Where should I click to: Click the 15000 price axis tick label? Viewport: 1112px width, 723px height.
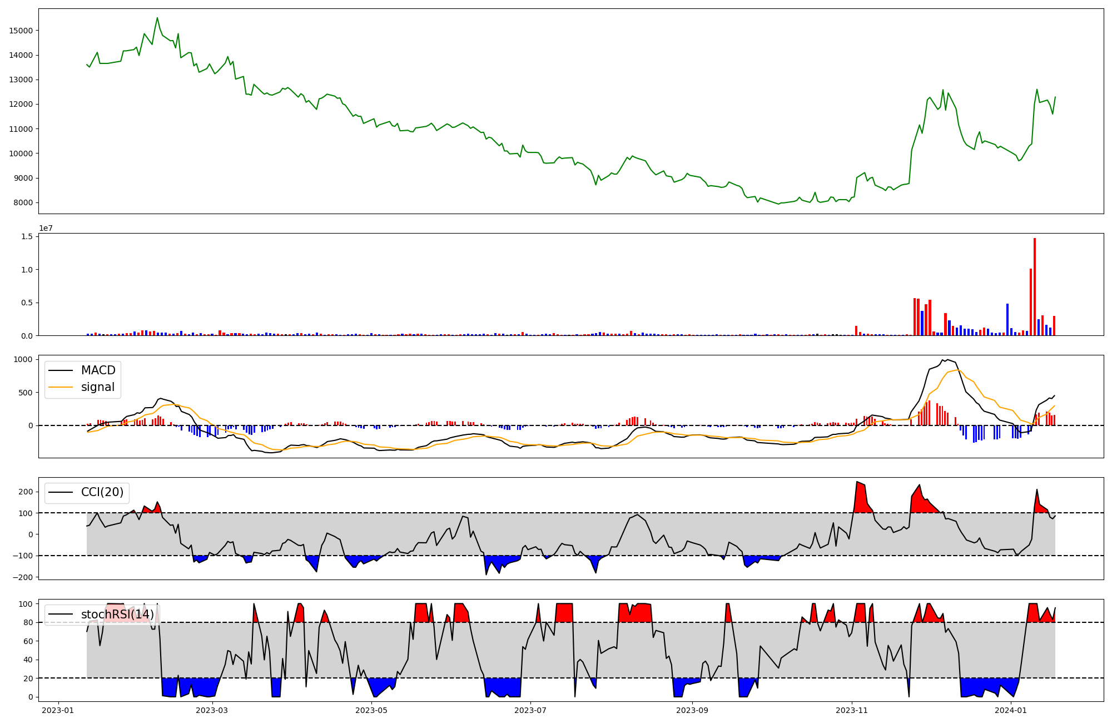coord(21,31)
